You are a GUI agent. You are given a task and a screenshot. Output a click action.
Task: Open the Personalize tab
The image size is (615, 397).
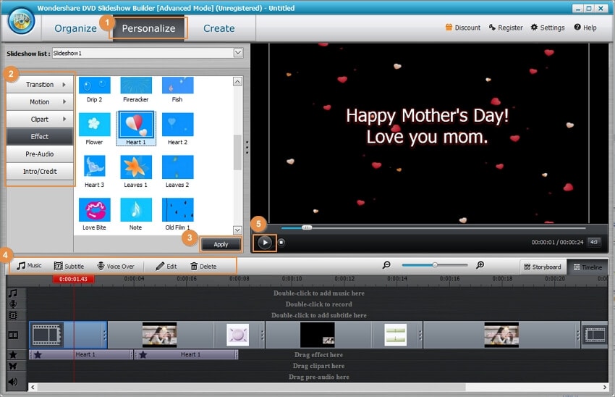(148, 28)
